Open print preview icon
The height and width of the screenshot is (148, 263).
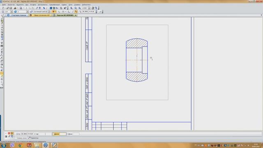coord(21,8)
